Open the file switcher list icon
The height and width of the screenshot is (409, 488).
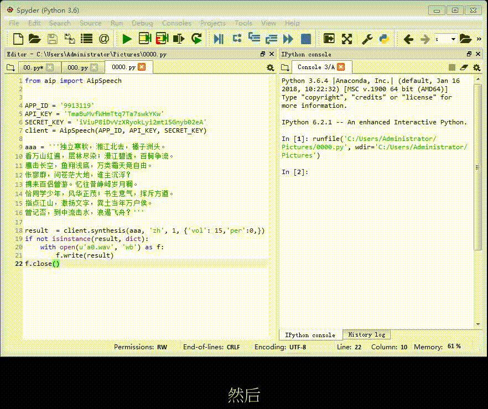tap(86, 39)
